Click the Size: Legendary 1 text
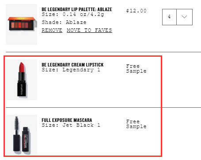Viewport: 201px width, 160px height. point(71,70)
